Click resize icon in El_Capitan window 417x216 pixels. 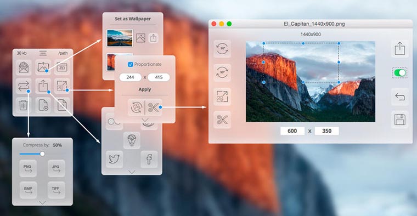[222, 96]
